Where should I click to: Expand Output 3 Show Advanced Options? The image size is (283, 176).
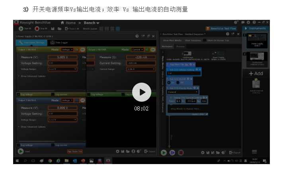[x=32, y=127]
